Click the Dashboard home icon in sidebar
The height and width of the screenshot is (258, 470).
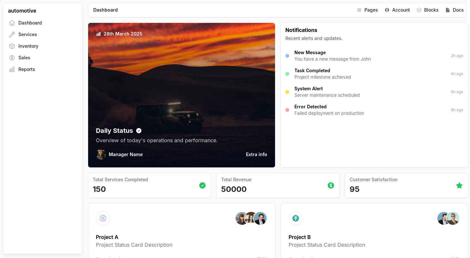point(12,23)
